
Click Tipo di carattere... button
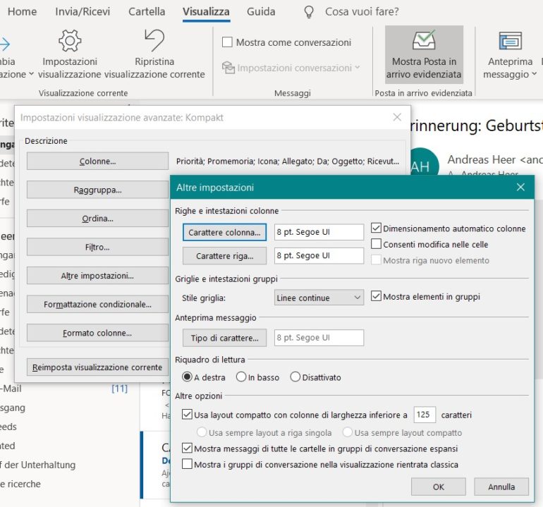coord(224,338)
